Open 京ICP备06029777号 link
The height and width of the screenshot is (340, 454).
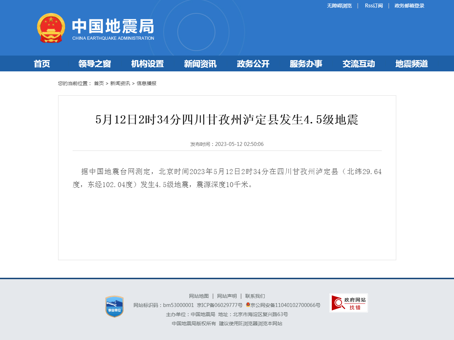pos(220,305)
